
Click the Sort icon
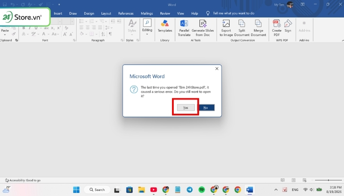tap(103, 34)
